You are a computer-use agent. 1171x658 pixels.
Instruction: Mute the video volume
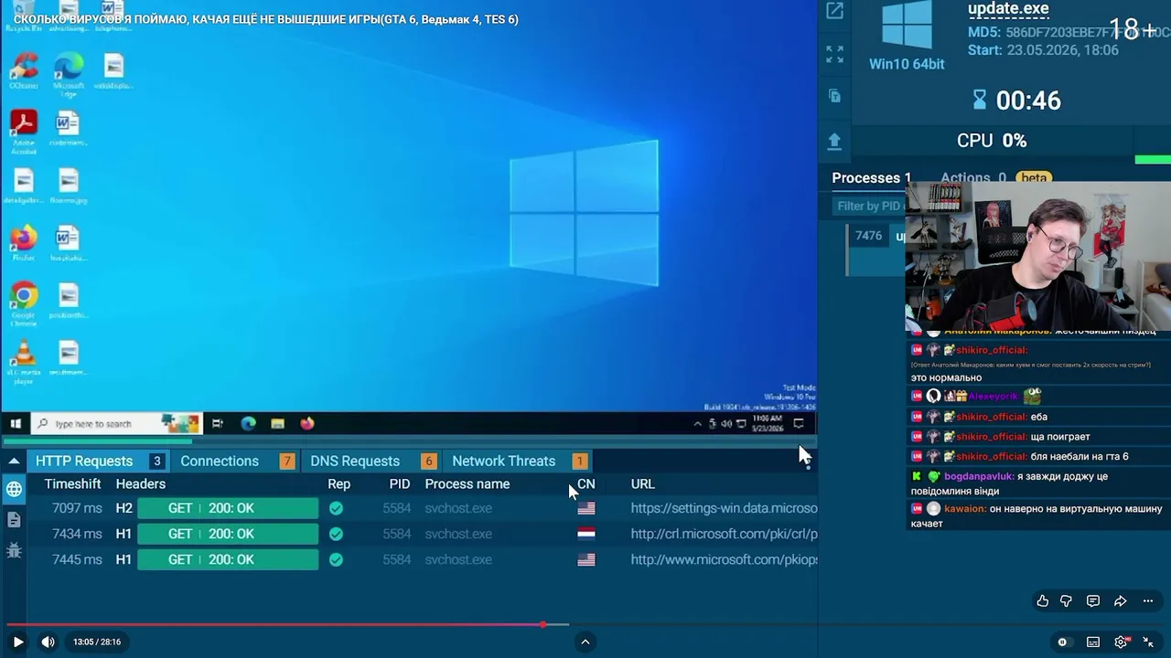[x=48, y=642]
